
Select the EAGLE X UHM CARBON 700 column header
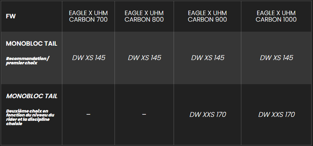(88, 16)
